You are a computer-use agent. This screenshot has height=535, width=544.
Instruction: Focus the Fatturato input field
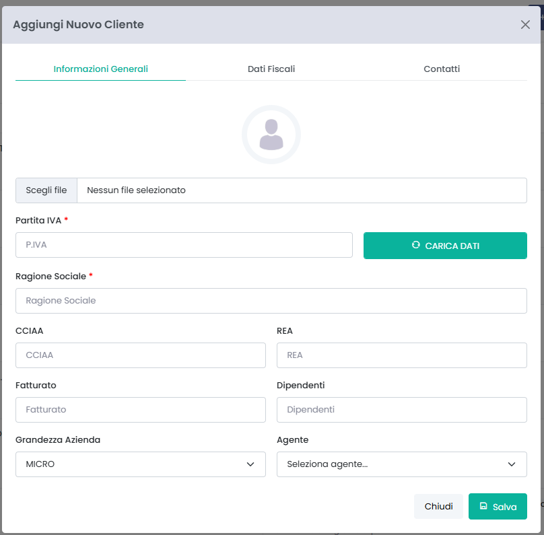[x=140, y=410]
